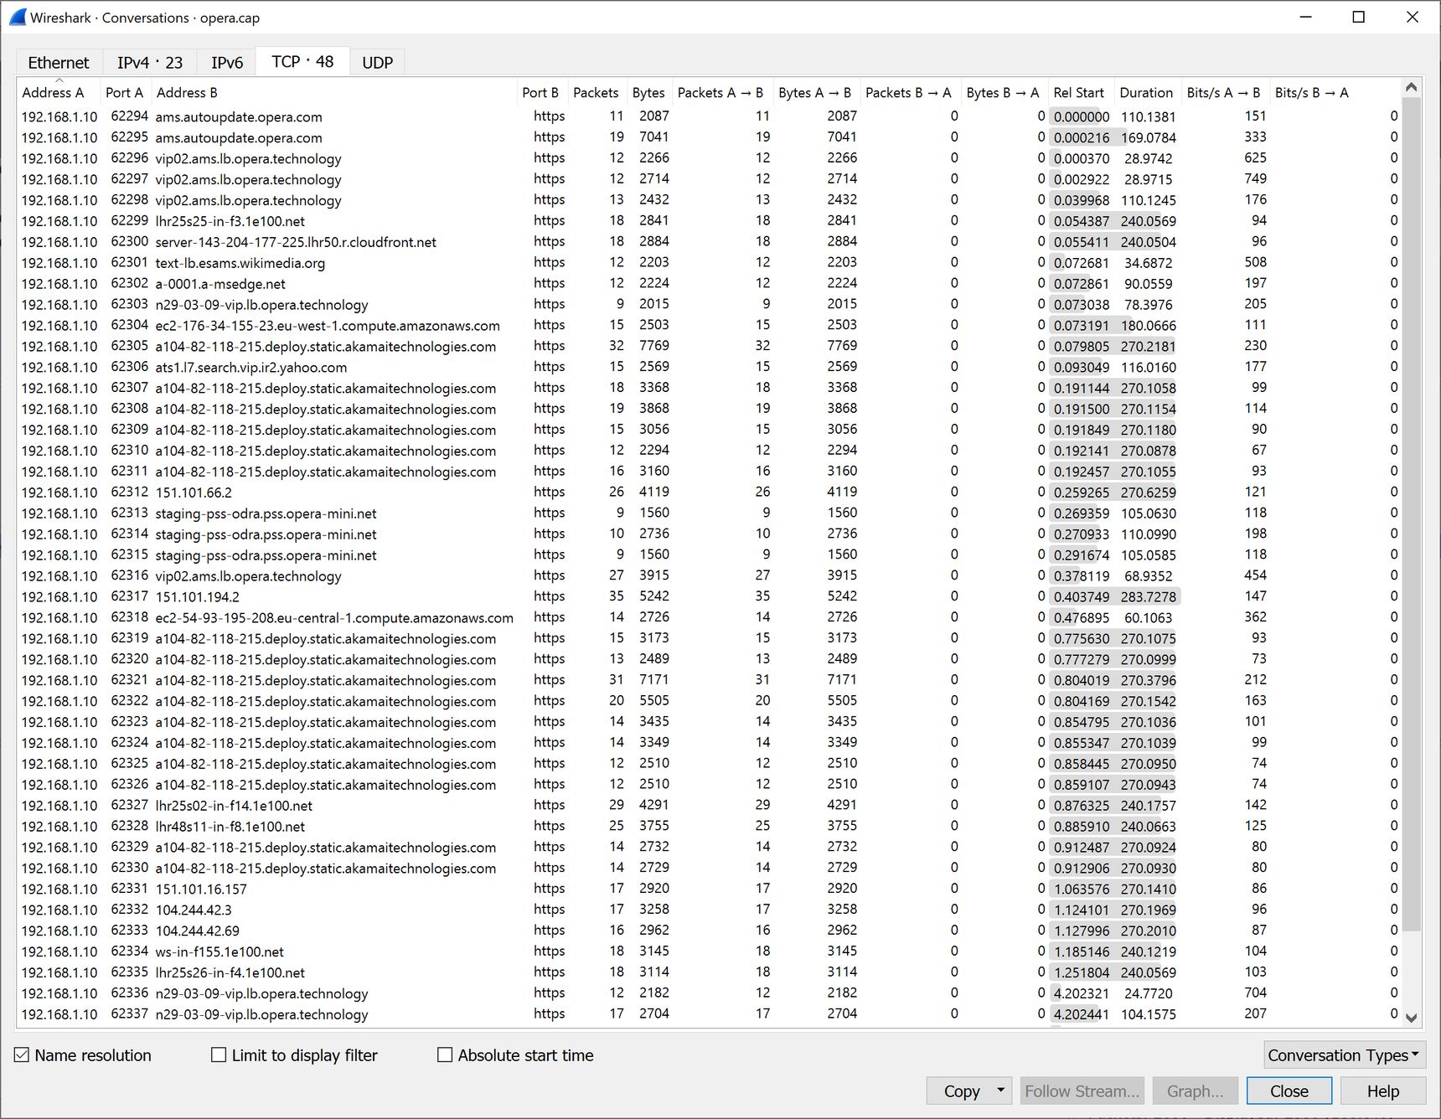Switch to the Ethernet tab

pyautogui.click(x=59, y=63)
